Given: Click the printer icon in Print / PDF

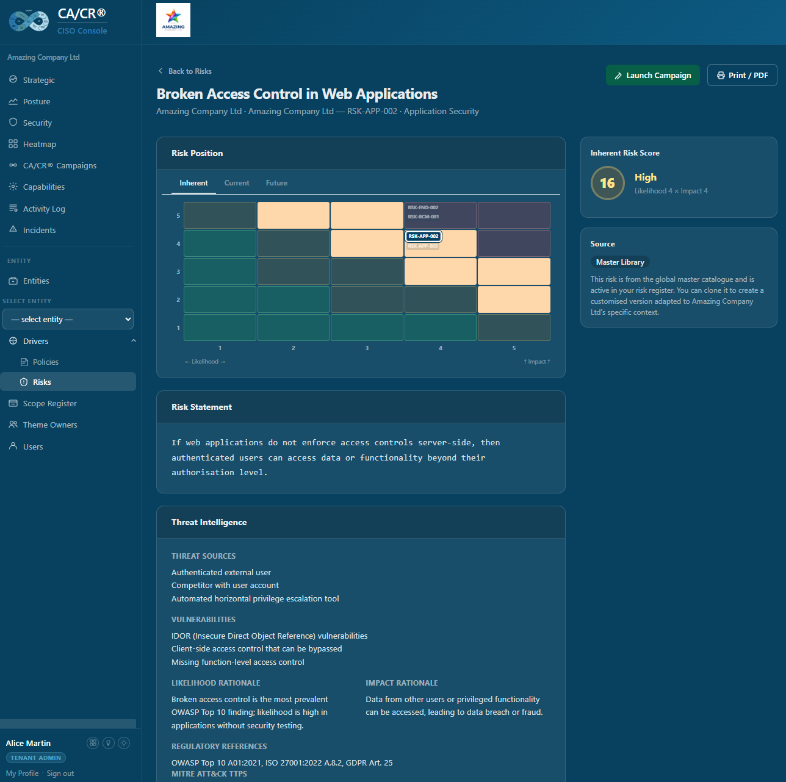Looking at the screenshot, I should [721, 75].
